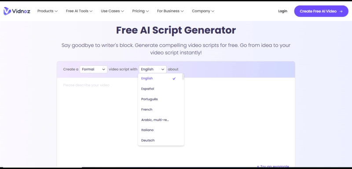Select French in the language list
This screenshot has width=352, height=169.
click(x=161, y=109)
